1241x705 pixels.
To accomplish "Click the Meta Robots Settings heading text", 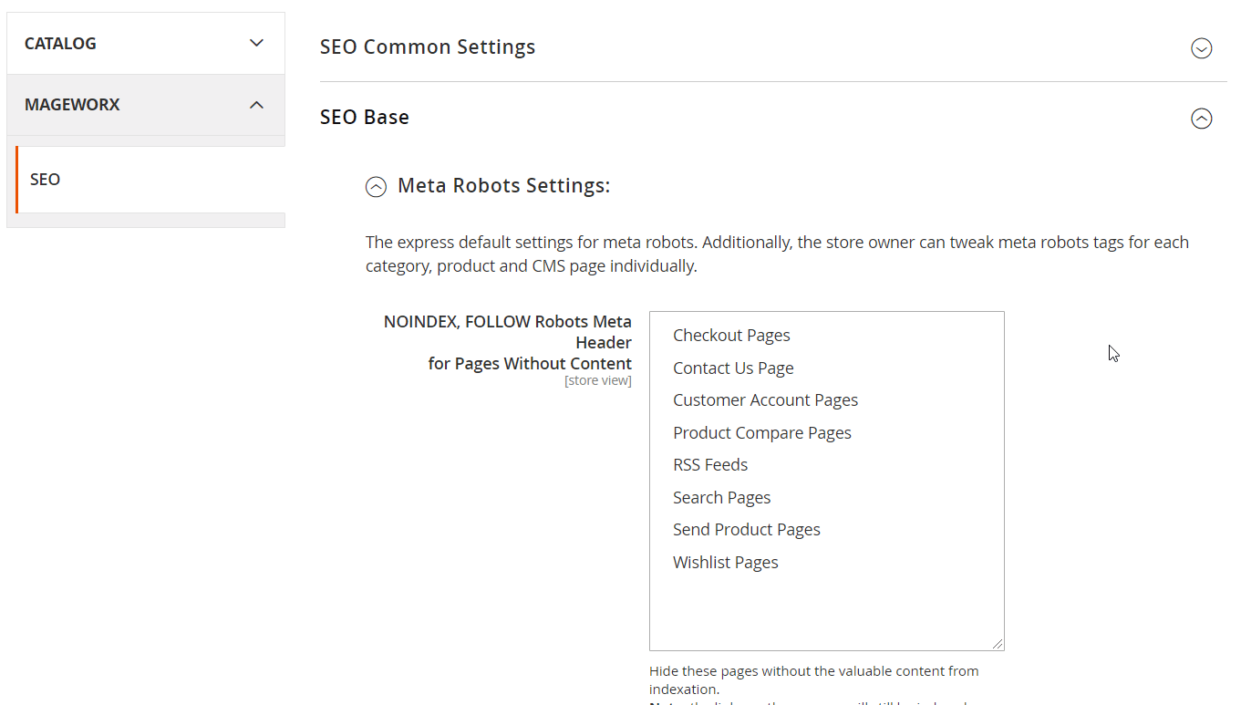I will [x=503, y=186].
